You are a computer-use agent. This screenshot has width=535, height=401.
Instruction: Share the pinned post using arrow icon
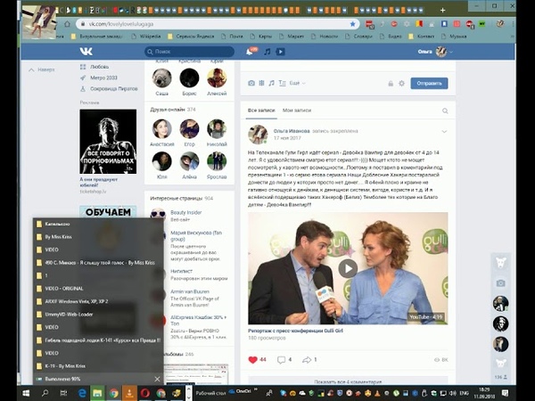coord(306,359)
